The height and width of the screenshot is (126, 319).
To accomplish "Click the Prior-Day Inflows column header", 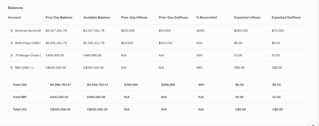I will click(x=134, y=18).
